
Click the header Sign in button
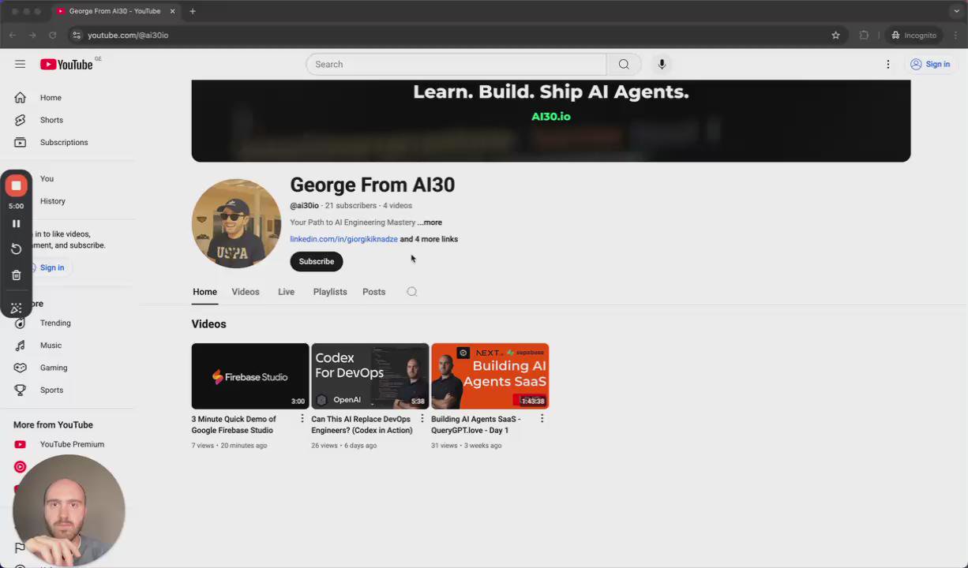click(x=930, y=64)
